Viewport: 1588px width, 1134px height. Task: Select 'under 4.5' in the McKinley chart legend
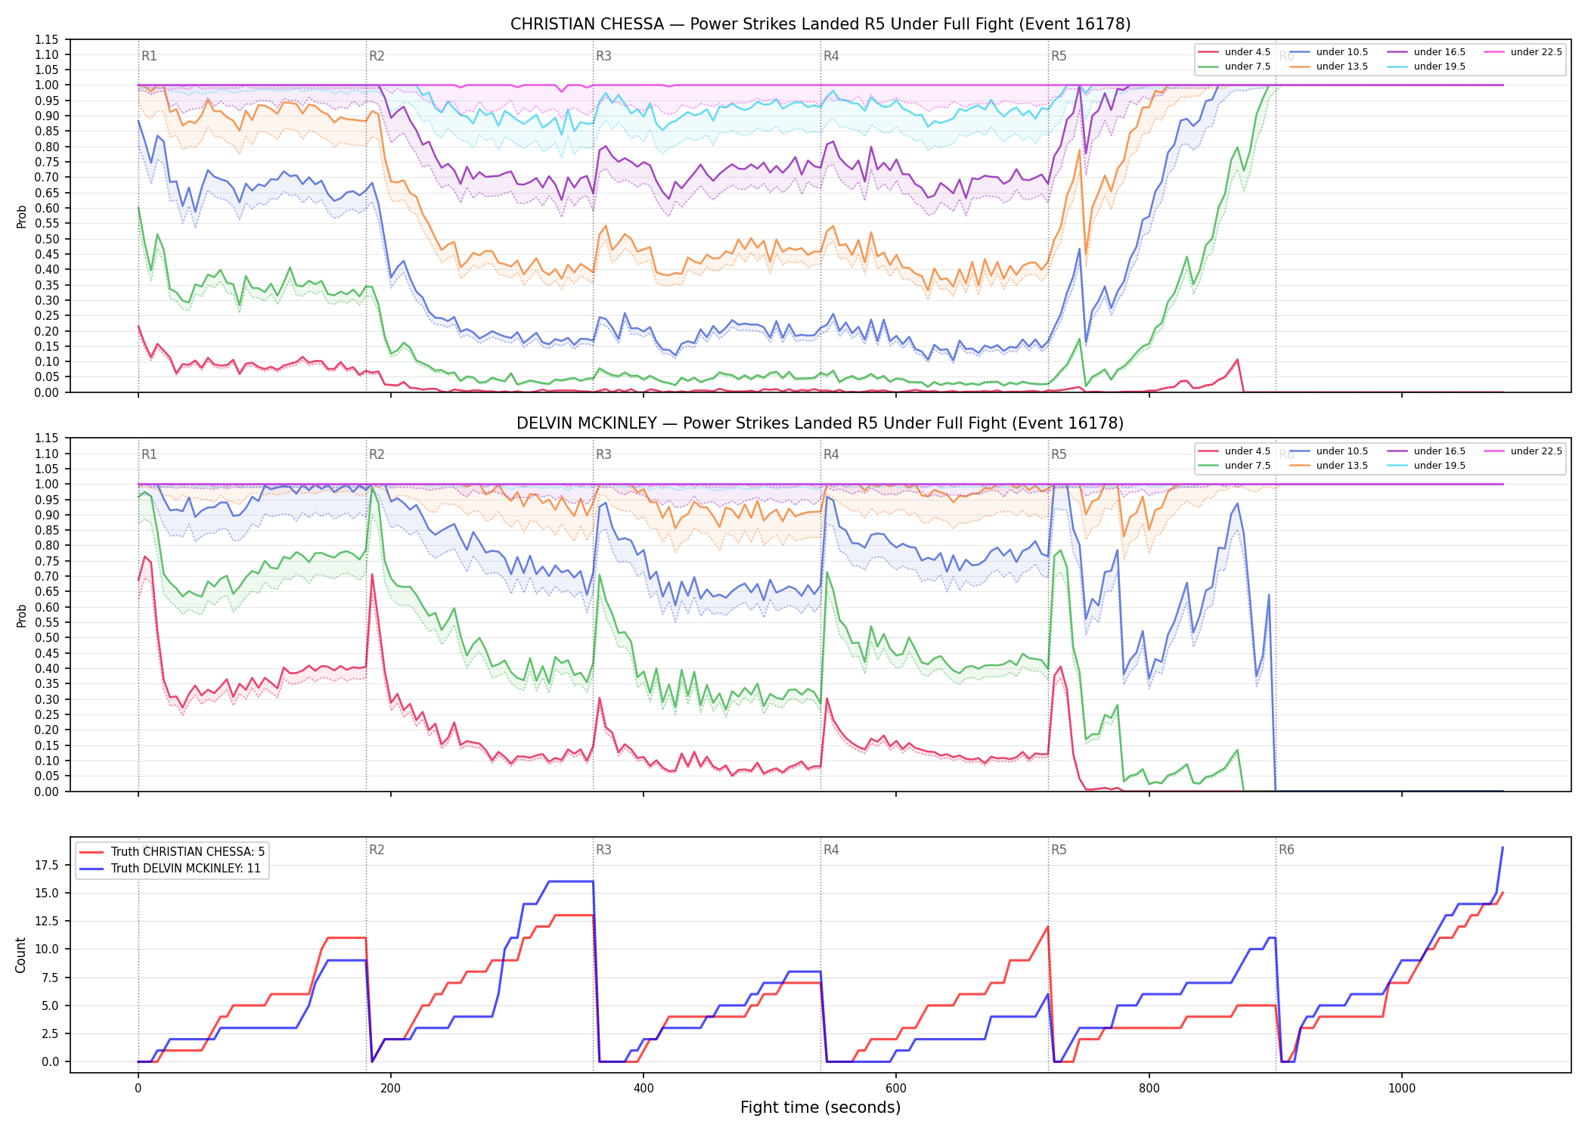coord(1234,451)
